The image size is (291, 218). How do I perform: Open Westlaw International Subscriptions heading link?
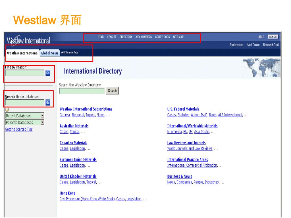pyautogui.click(x=86, y=109)
